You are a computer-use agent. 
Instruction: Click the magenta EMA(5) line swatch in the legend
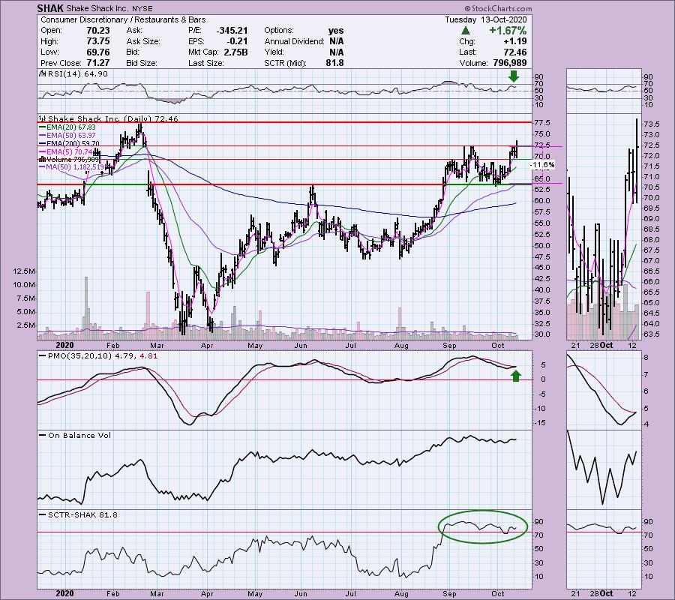(x=42, y=151)
